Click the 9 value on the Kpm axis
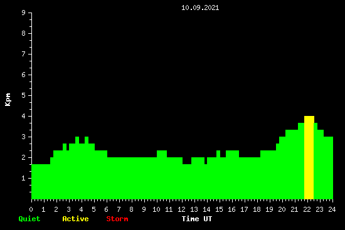The width and height of the screenshot is (345, 230). (x=23, y=13)
